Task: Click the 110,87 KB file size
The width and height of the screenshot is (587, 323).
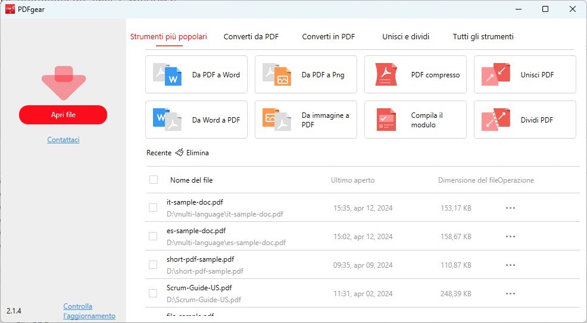Action: click(x=455, y=265)
